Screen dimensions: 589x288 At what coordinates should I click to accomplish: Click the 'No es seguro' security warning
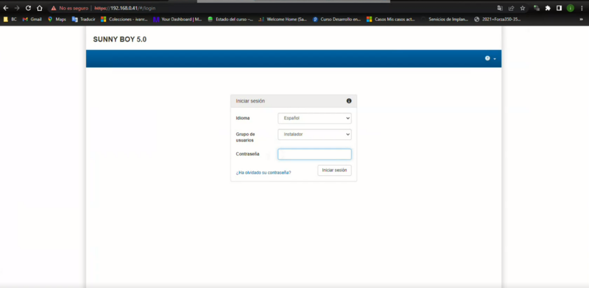[x=70, y=8]
